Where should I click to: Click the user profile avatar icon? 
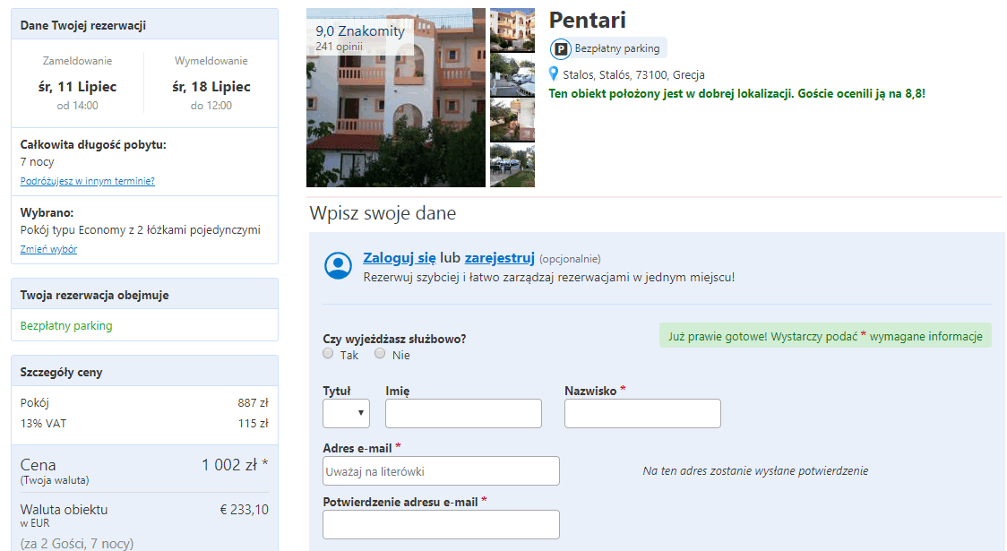(338, 266)
